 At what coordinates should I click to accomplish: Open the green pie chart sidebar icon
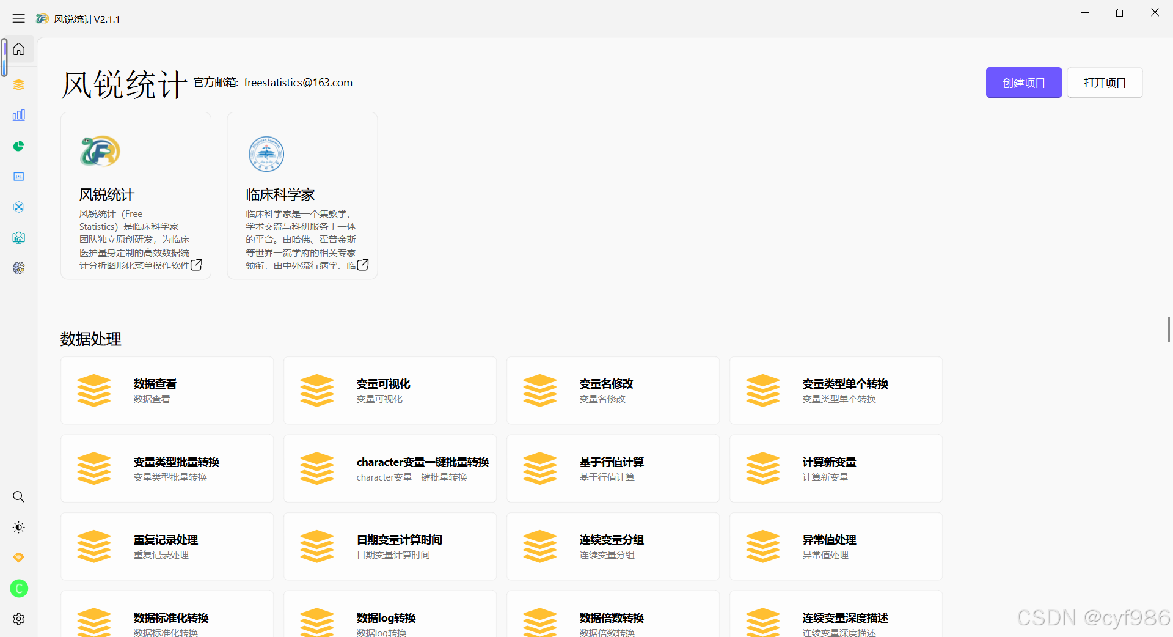[x=19, y=146]
